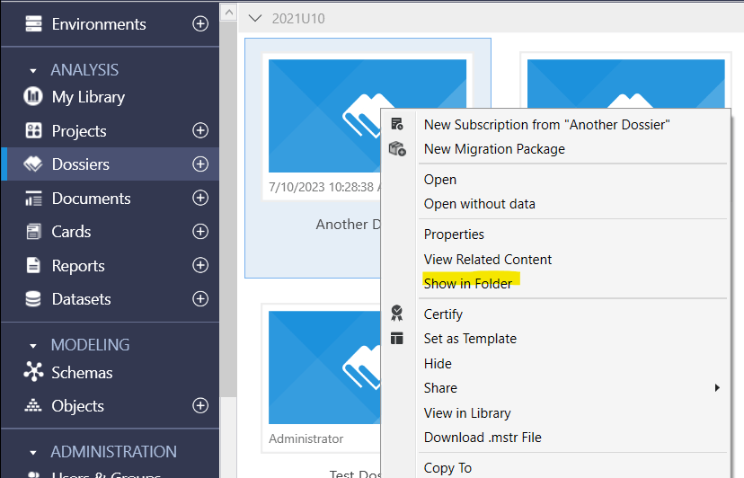Click plus icon beside Dossiers
This screenshot has width=744, height=478.
click(x=200, y=164)
